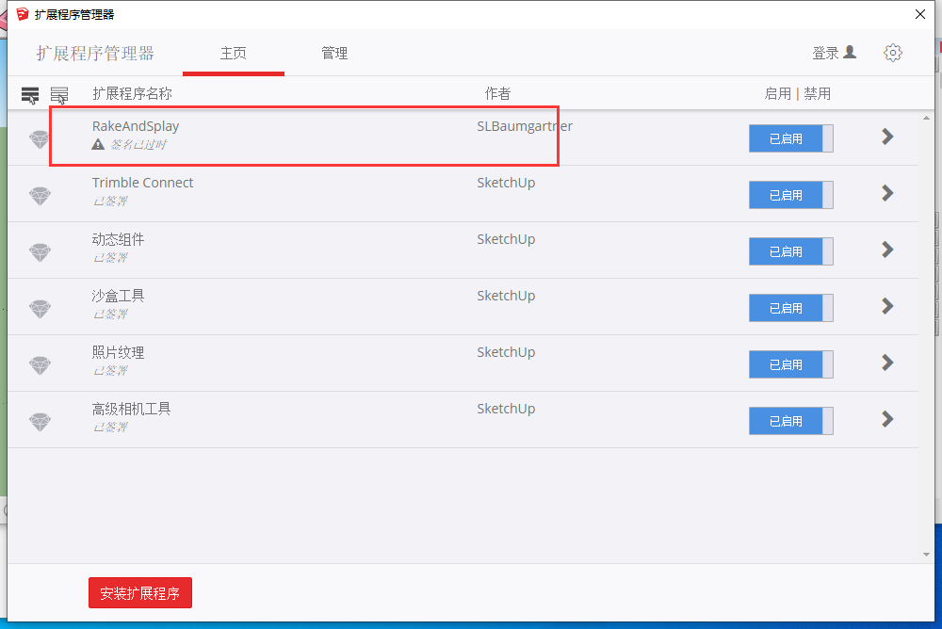The height and width of the screenshot is (629, 942).
Task: Click the 启用 | 禁用 column header
Action: [797, 94]
